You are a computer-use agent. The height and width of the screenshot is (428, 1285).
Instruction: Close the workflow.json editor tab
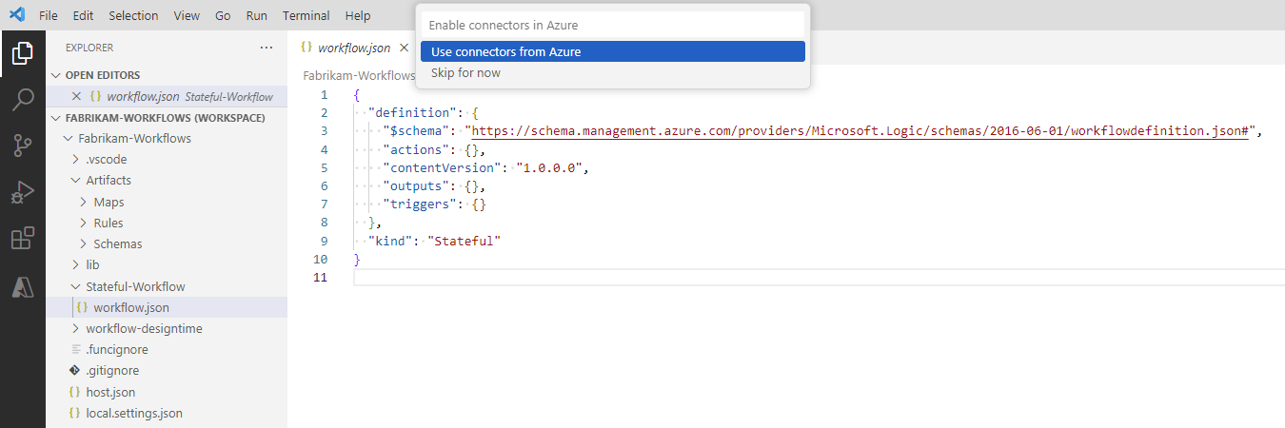(404, 48)
